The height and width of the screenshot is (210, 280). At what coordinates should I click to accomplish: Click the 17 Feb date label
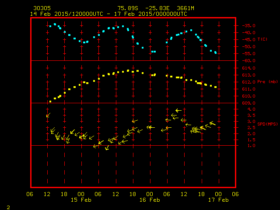[218, 200]
